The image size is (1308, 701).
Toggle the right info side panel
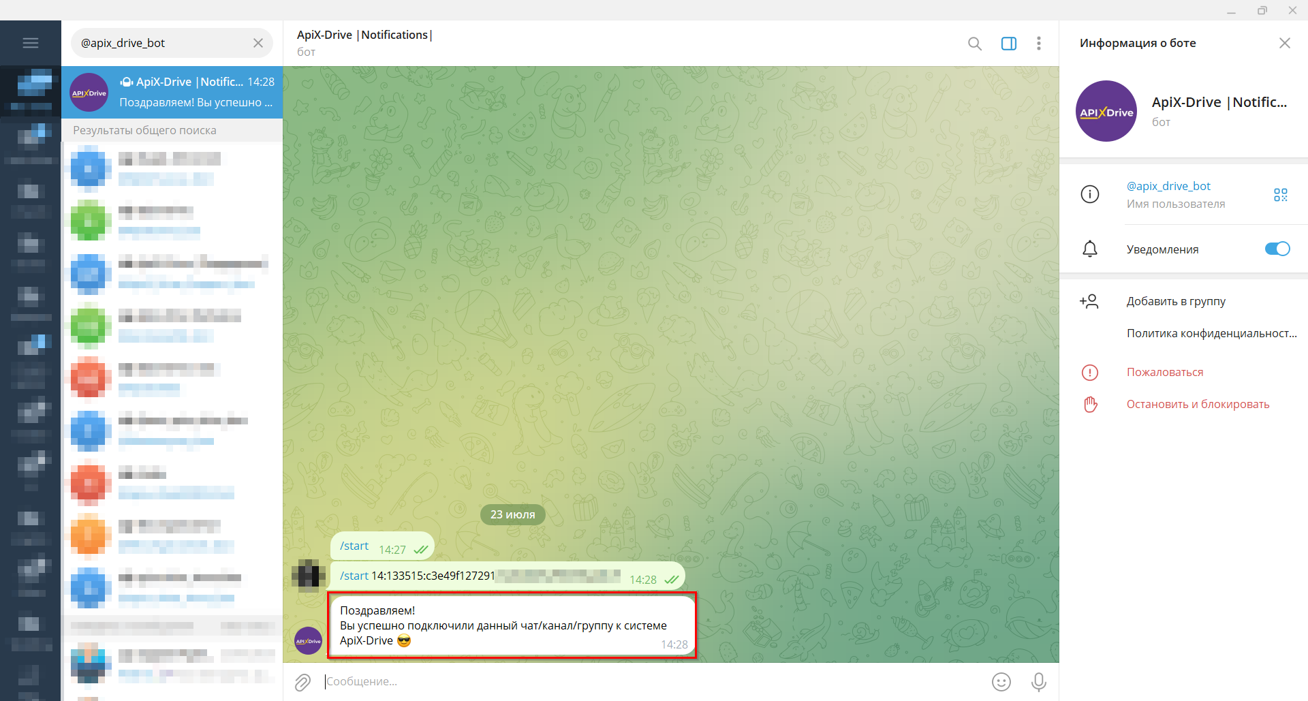tap(1009, 44)
